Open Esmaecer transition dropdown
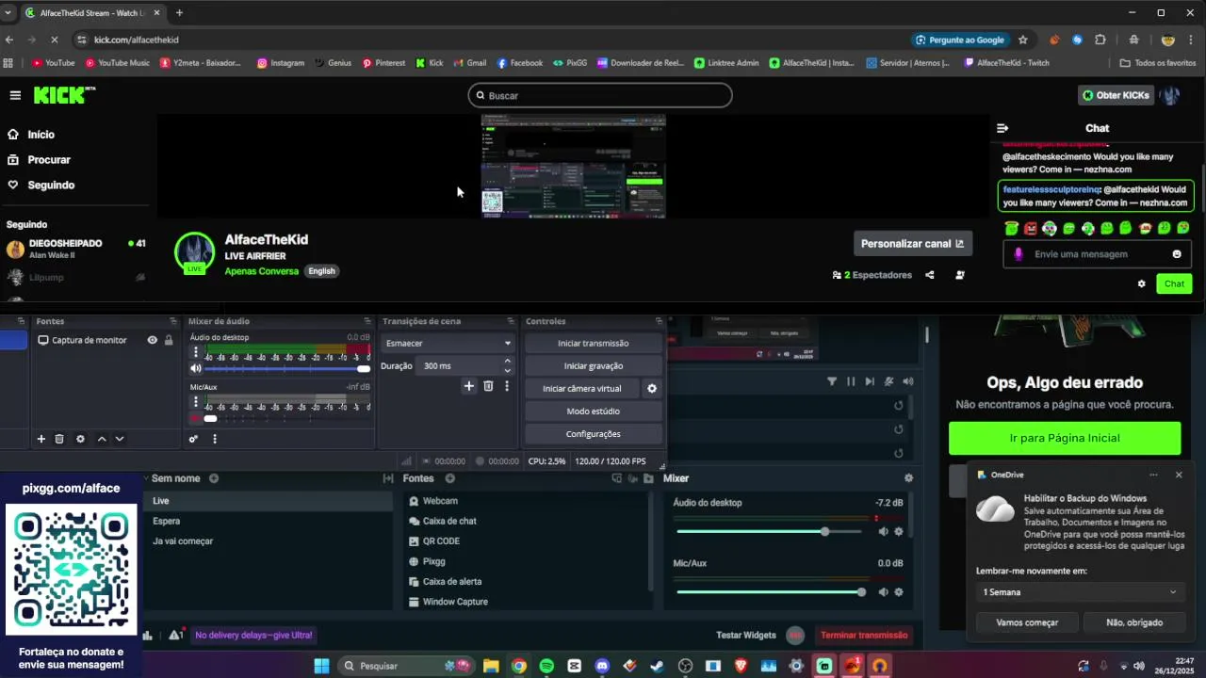 pos(448,344)
